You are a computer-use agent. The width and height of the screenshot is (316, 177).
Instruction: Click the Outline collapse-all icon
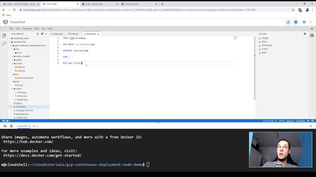(305, 34)
